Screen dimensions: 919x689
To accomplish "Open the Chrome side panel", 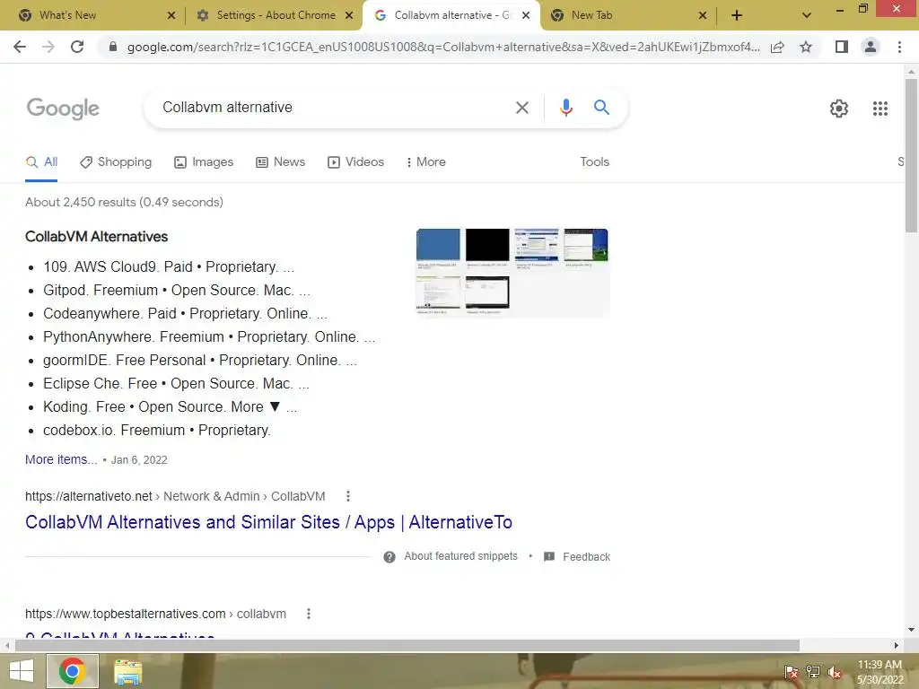I will 842,47.
